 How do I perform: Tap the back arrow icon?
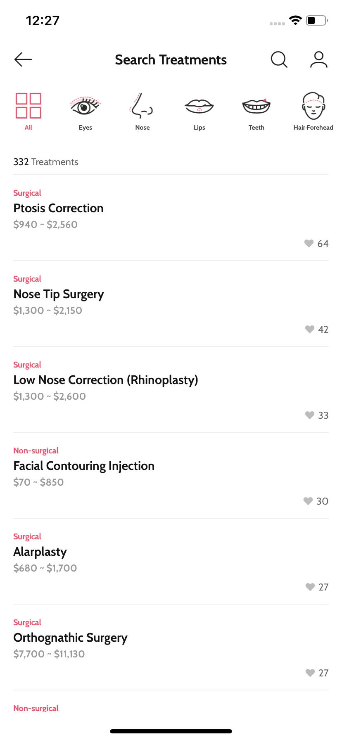tap(23, 59)
